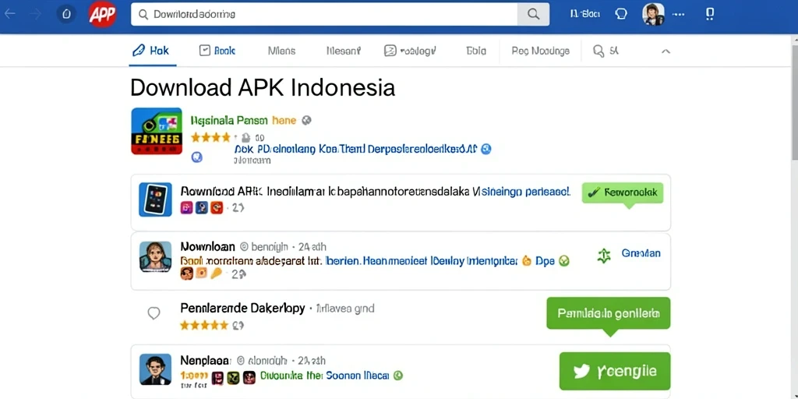The image size is (798, 399).
Task: Click the Greadan link text
Action: click(641, 253)
